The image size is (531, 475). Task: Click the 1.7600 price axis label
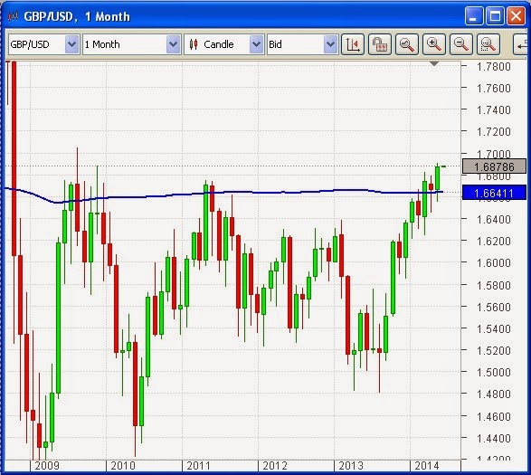click(493, 89)
